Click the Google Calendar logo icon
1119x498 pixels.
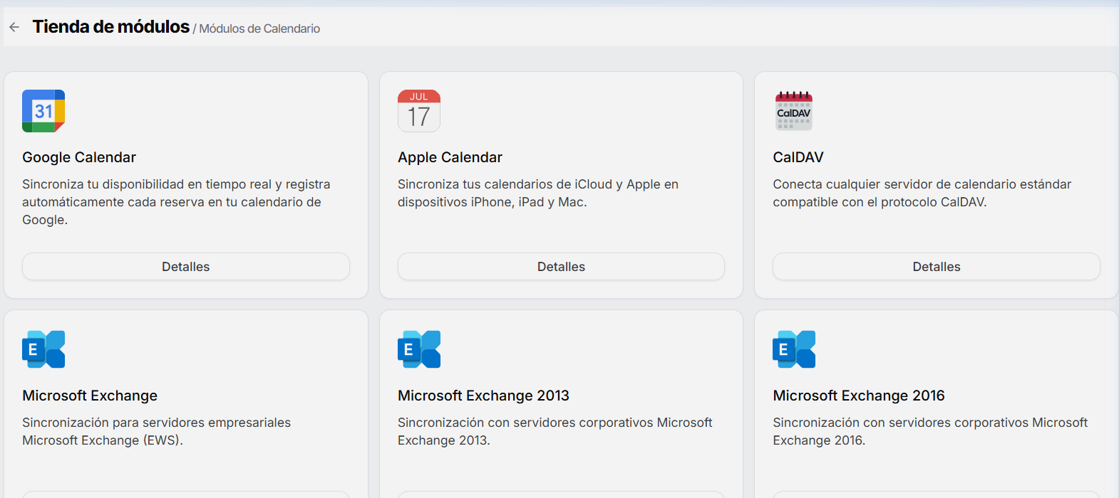[x=43, y=111]
